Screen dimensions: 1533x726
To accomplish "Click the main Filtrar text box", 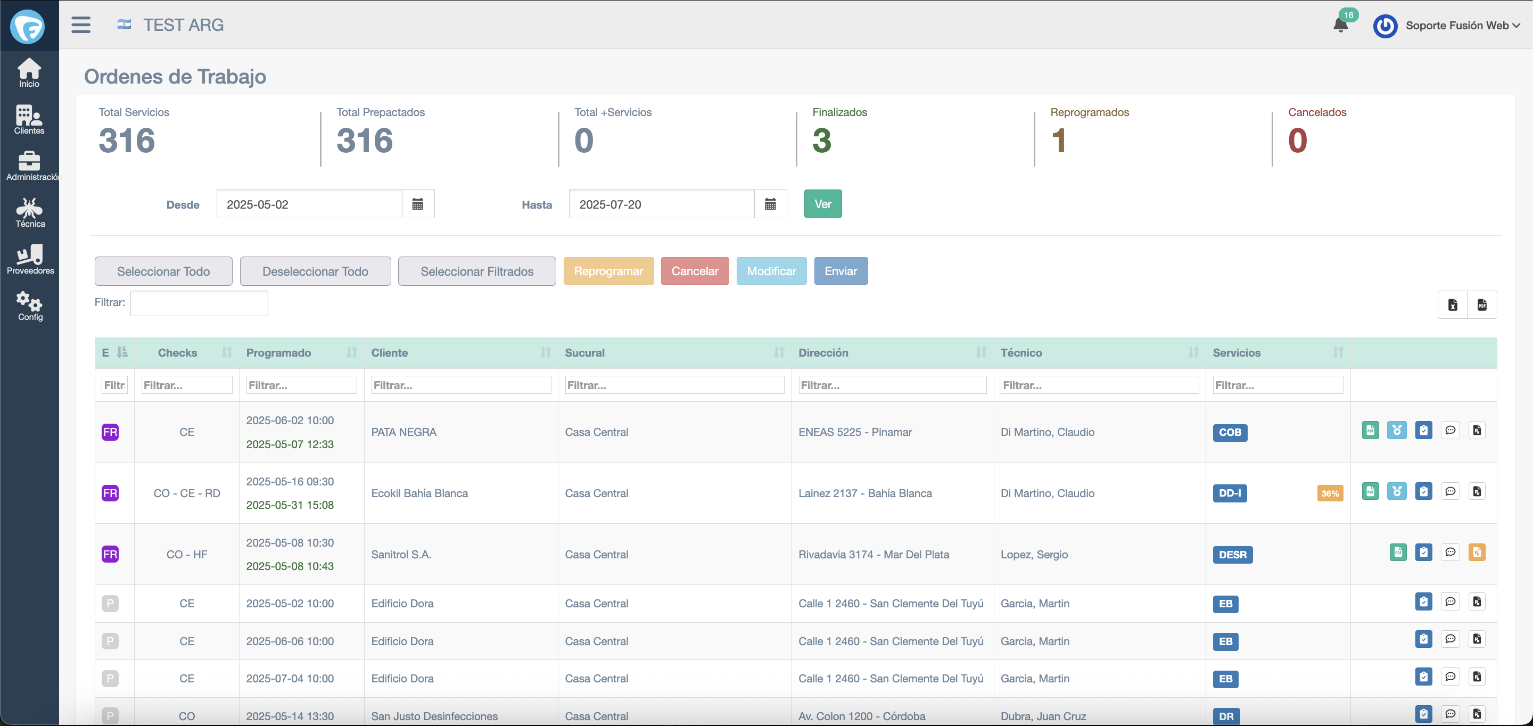I will point(199,303).
